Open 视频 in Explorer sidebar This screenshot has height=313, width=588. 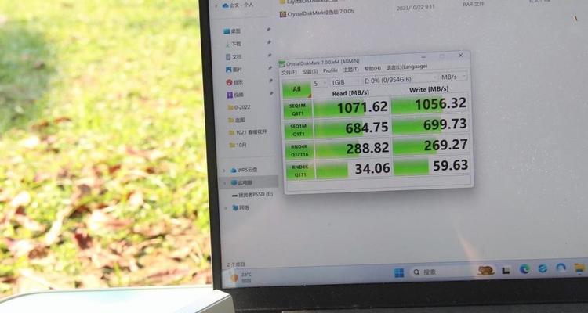[235, 95]
